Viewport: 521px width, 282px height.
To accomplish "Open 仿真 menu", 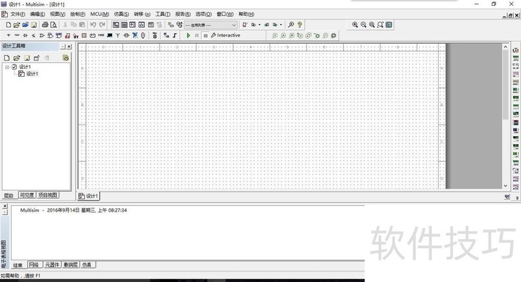I will [121, 14].
